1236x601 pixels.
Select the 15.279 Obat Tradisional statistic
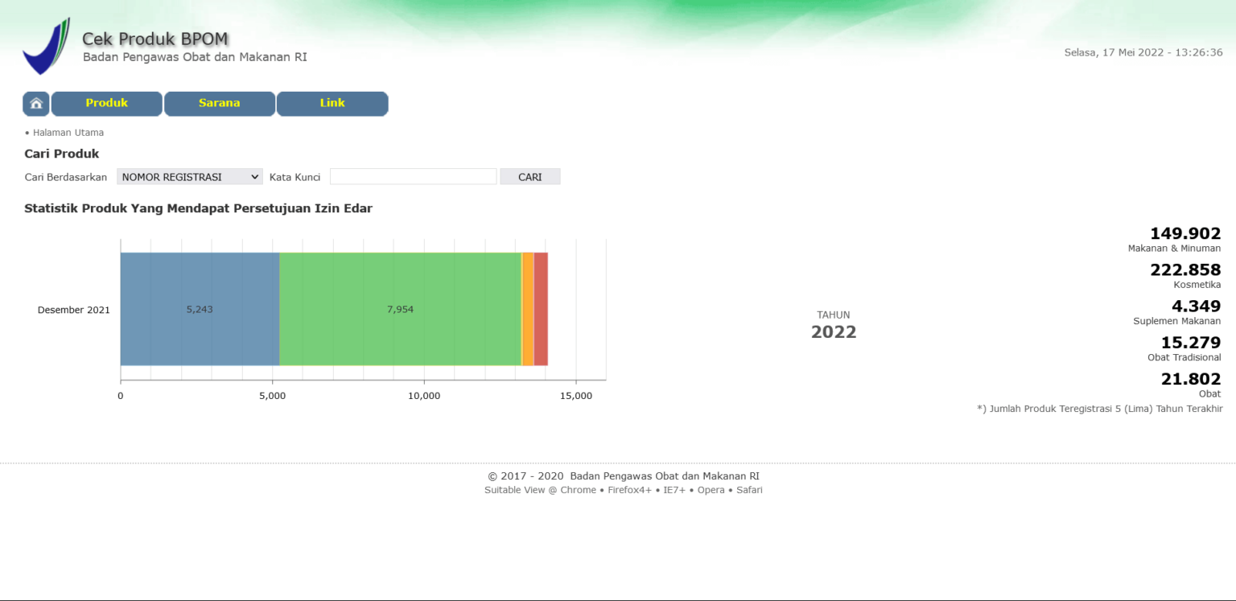tap(1190, 343)
